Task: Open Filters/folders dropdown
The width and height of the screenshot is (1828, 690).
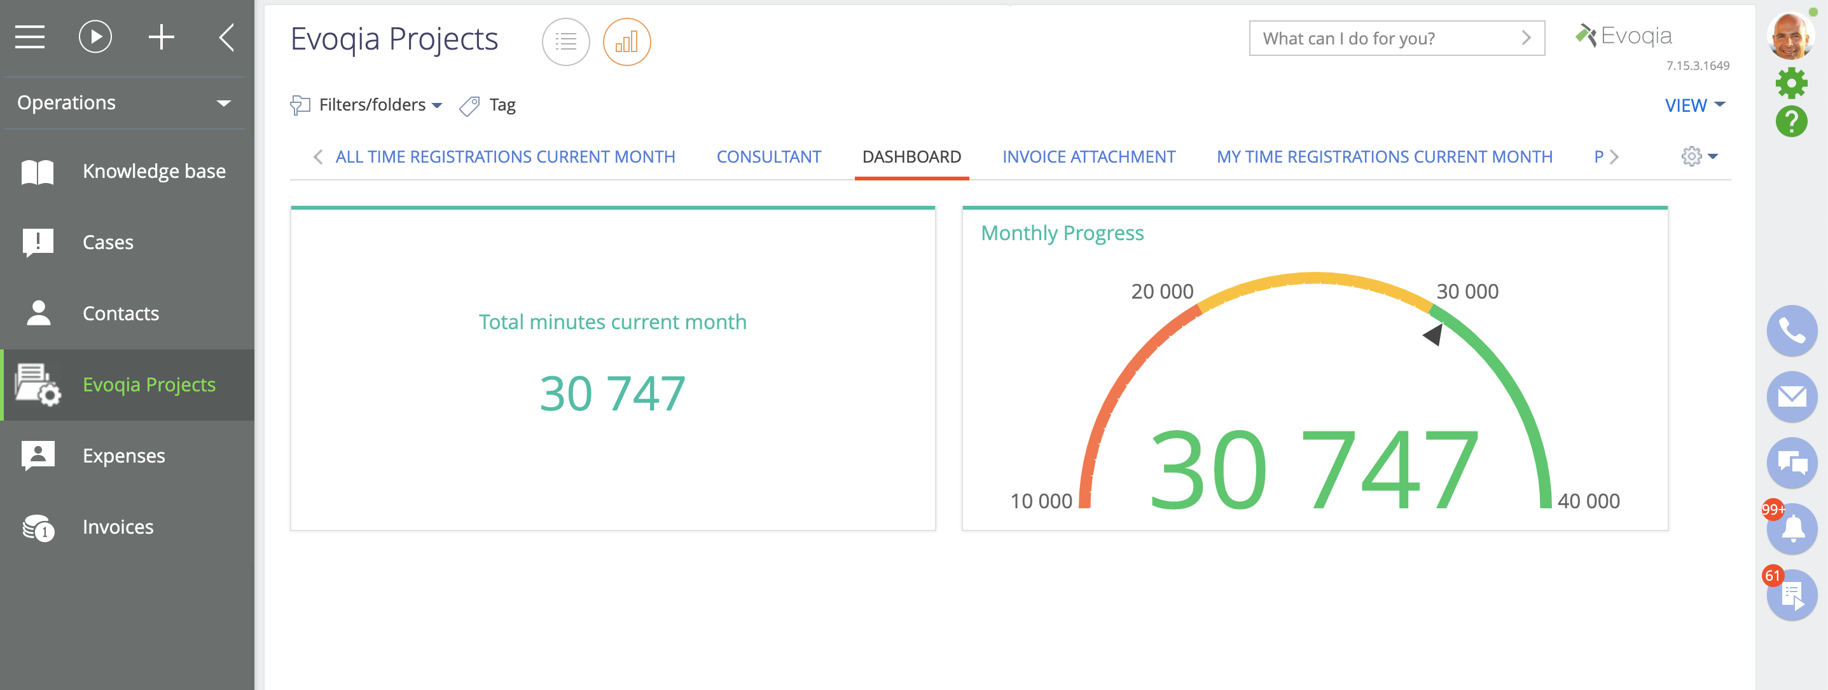Action: [x=366, y=105]
